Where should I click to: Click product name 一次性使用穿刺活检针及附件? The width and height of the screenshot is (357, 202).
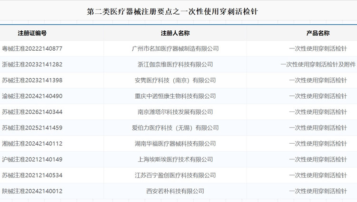coord(318,64)
